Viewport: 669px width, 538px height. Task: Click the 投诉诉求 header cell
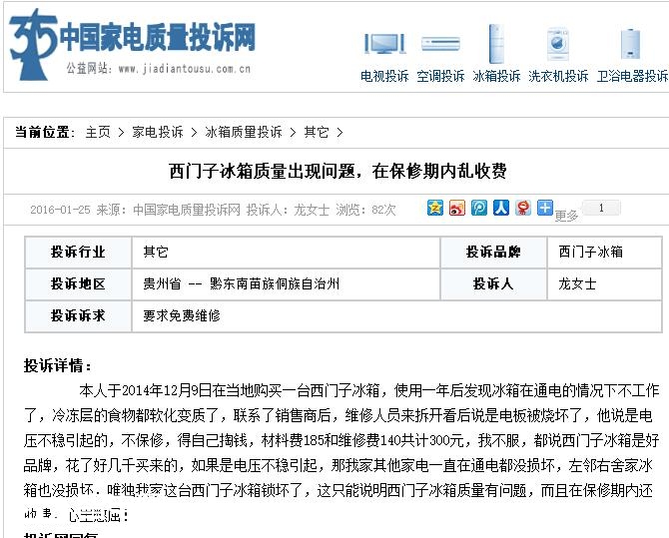[78, 316]
